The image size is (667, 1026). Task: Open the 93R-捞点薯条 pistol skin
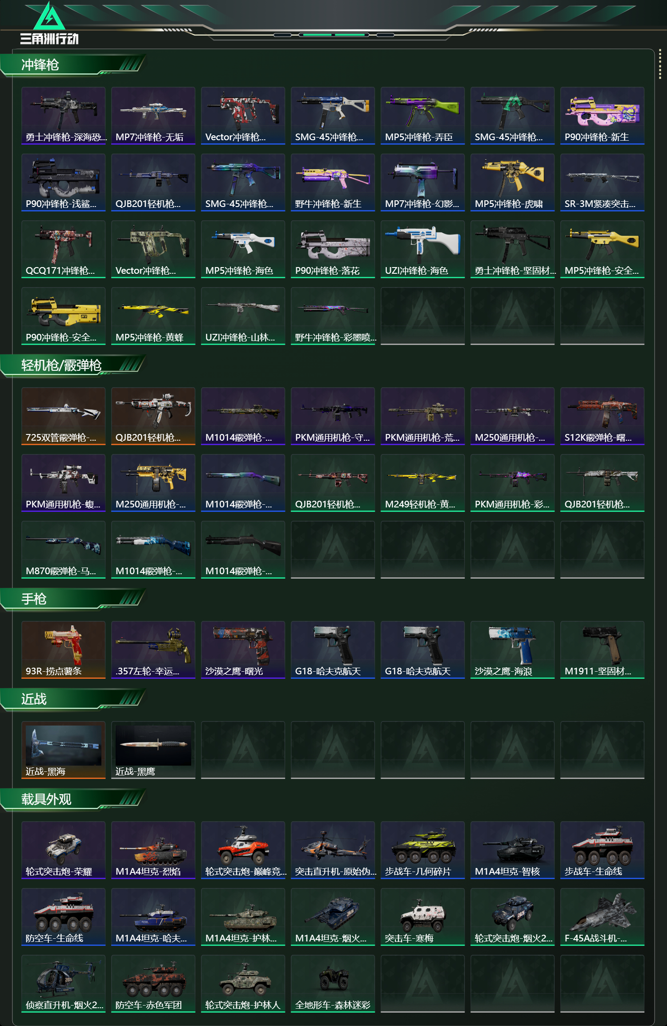click(63, 650)
